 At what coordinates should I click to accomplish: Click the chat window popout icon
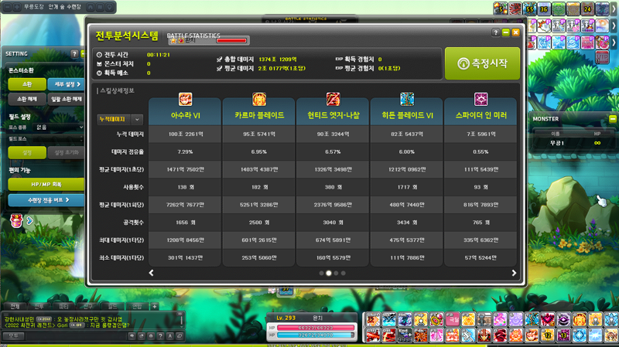click(180, 336)
